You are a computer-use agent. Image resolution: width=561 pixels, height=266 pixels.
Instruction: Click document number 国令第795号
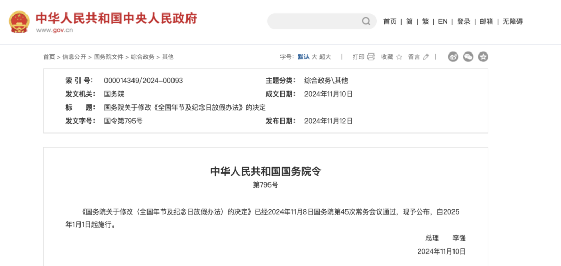(x=123, y=121)
